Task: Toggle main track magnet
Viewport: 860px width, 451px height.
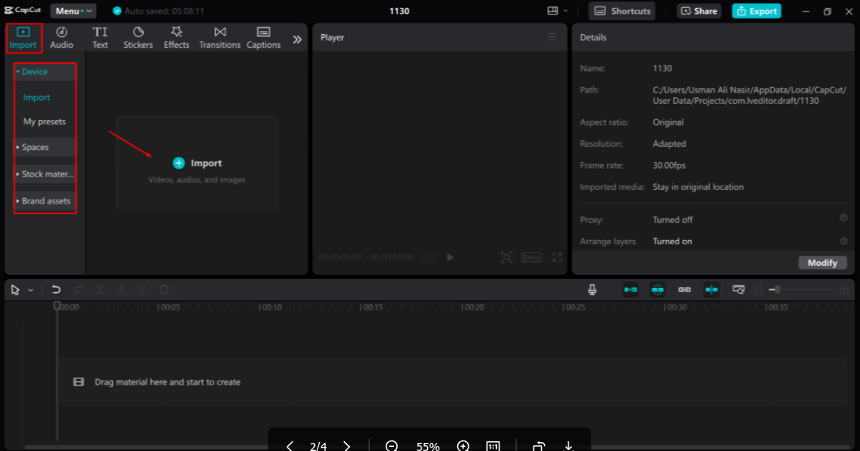Action: [630, 290]
